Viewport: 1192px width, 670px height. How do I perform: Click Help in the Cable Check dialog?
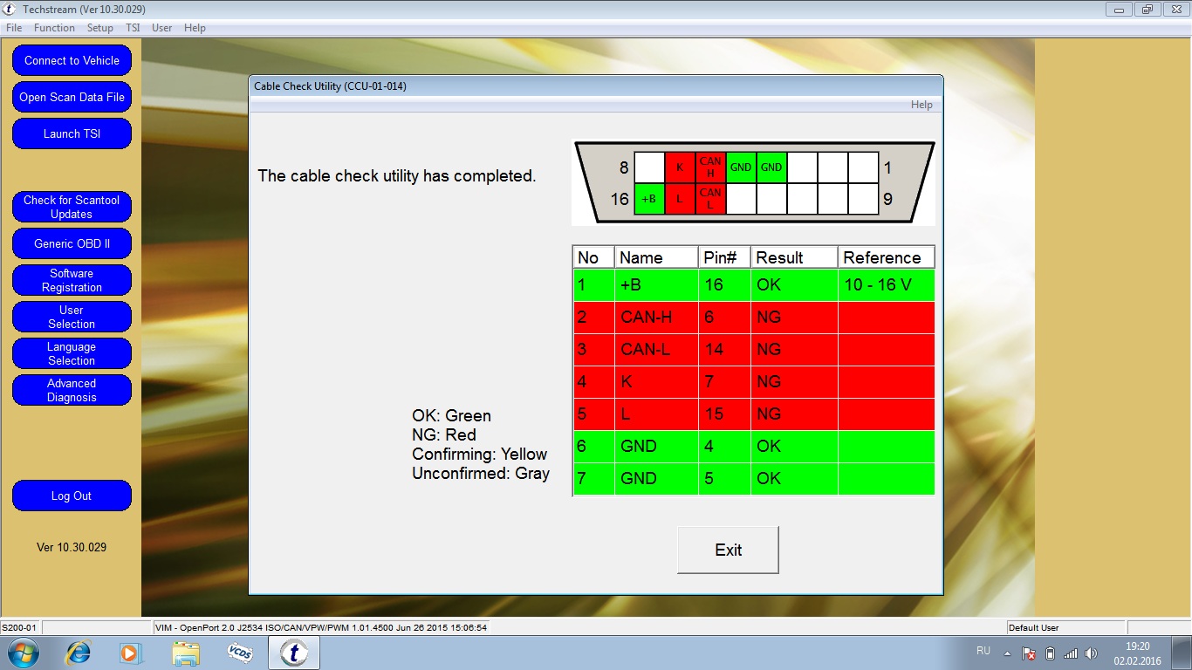click(x=921, y=105)
